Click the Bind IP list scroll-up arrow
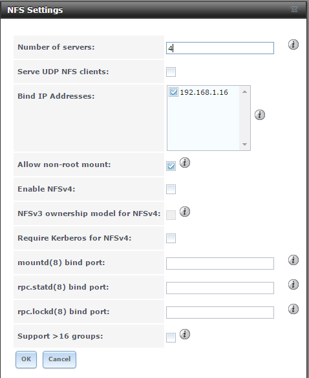This screenshot has width=309, height=378. pyautogui.click(x=244, y=92)
